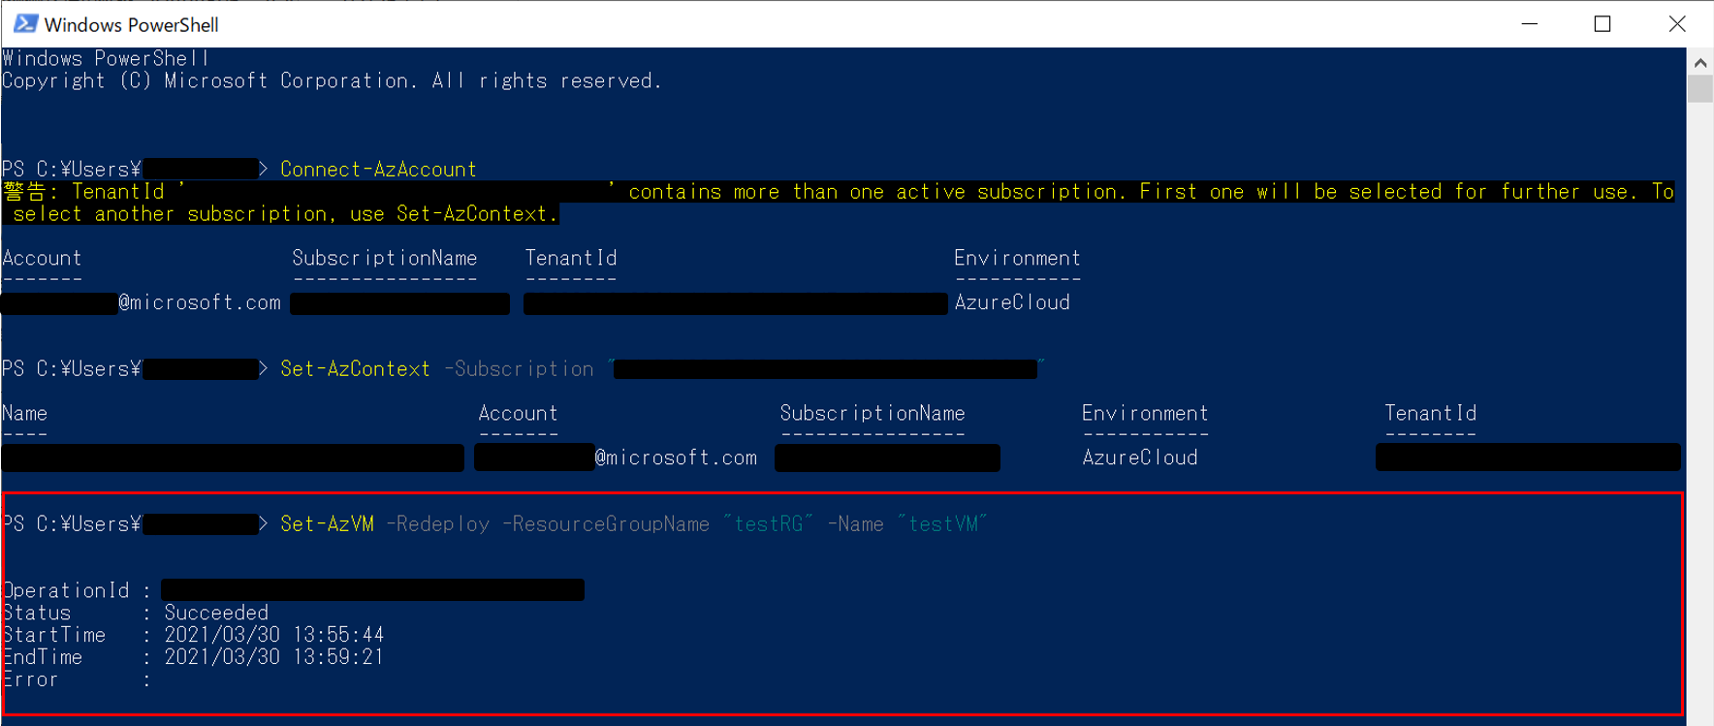Image resolution: width=1714 pixels, height=726 pixels.
Task: Click the Account header in Set-AzContext output
Action: point(518,413)
